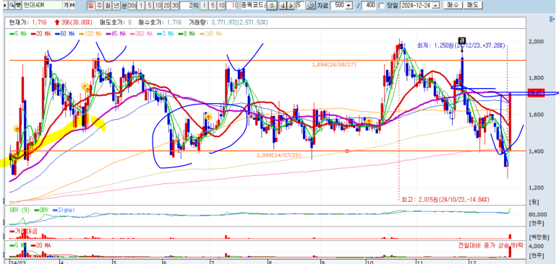Image resolution: width=559 pixels, height=264 pixels.
Task: Select the 일 daily chart period
Action: point(92,5)
